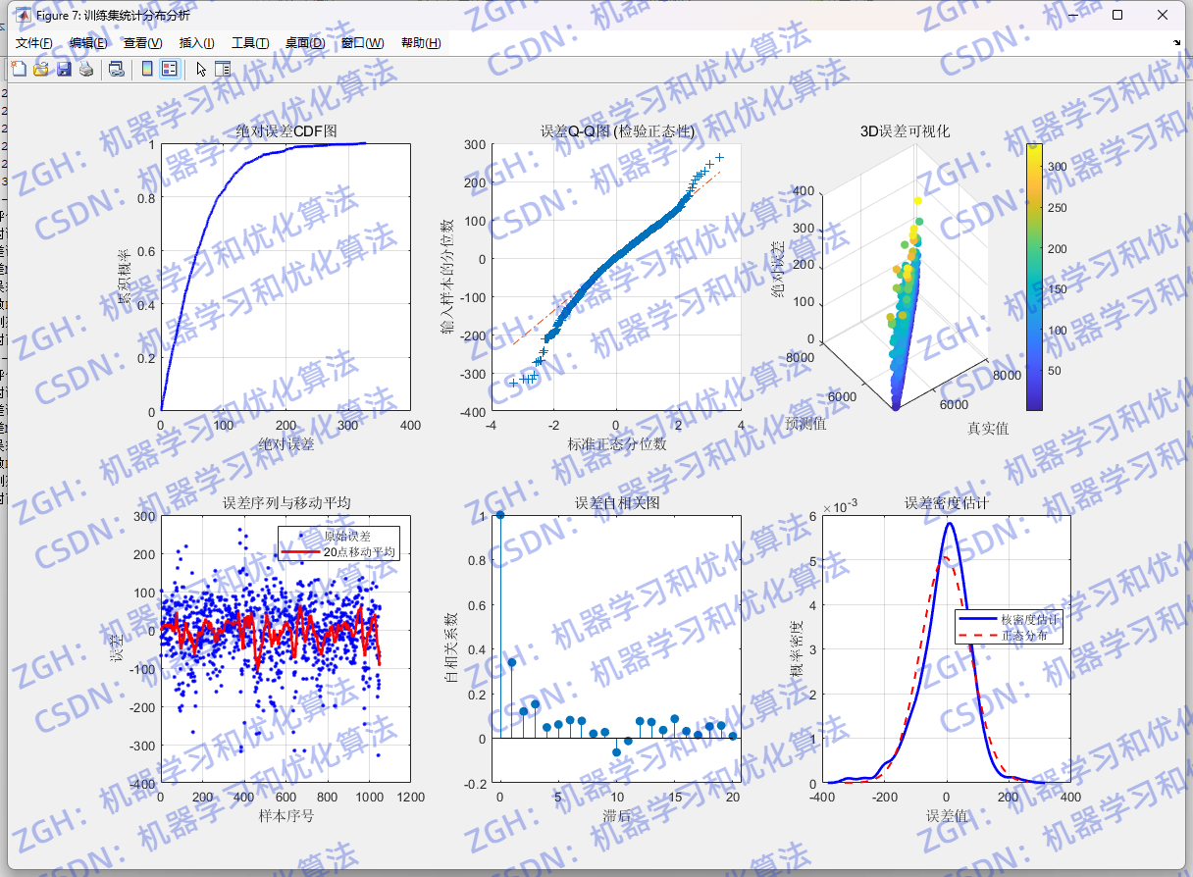Open the Property Inspector toolbar icon
Image resolution: width=1193 pixels, height=877 pixels.
(x=223, y=69)
